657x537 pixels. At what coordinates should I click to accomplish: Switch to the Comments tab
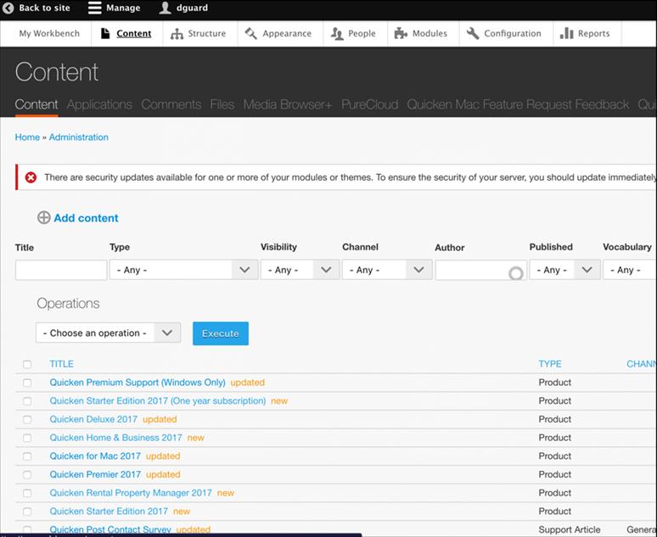click(x=171, y=105)
